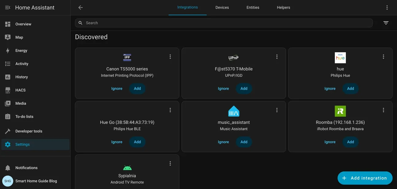The height and width of the screenshot is (189, 397).
Task: Open History in the sidebar
Action: click(35, 77)
